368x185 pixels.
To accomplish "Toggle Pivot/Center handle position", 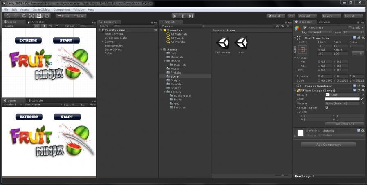I will click(63, 16).
